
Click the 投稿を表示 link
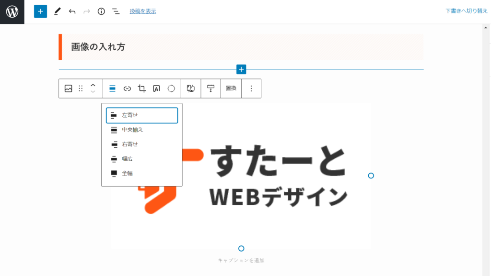[x=143, y=11]
